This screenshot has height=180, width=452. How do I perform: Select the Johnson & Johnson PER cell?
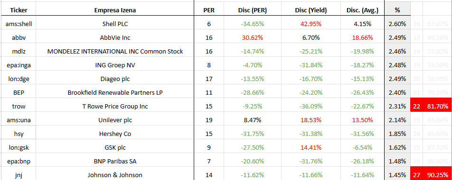click(x=209, y=175)
